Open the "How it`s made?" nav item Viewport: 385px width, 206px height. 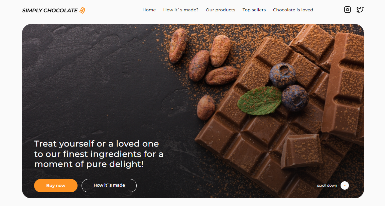181,10
